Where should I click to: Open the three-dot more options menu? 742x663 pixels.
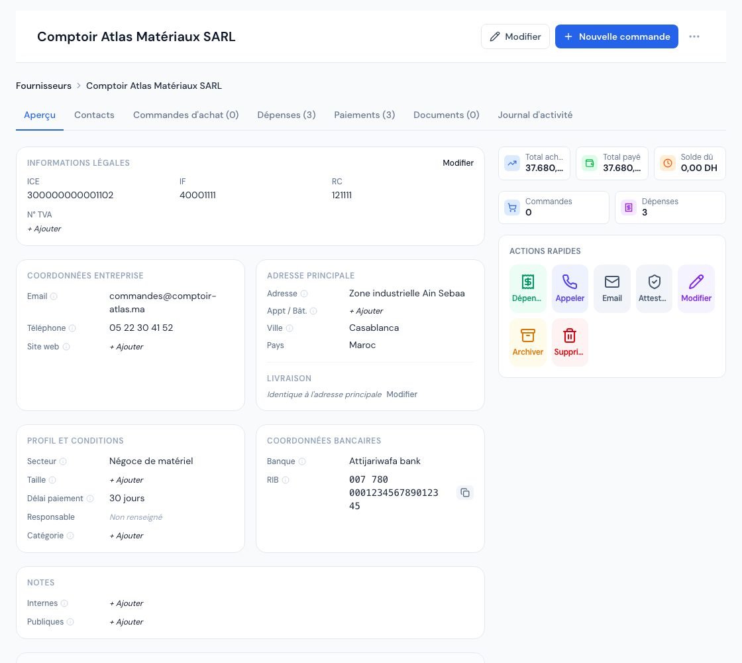[x=694, y=36]
